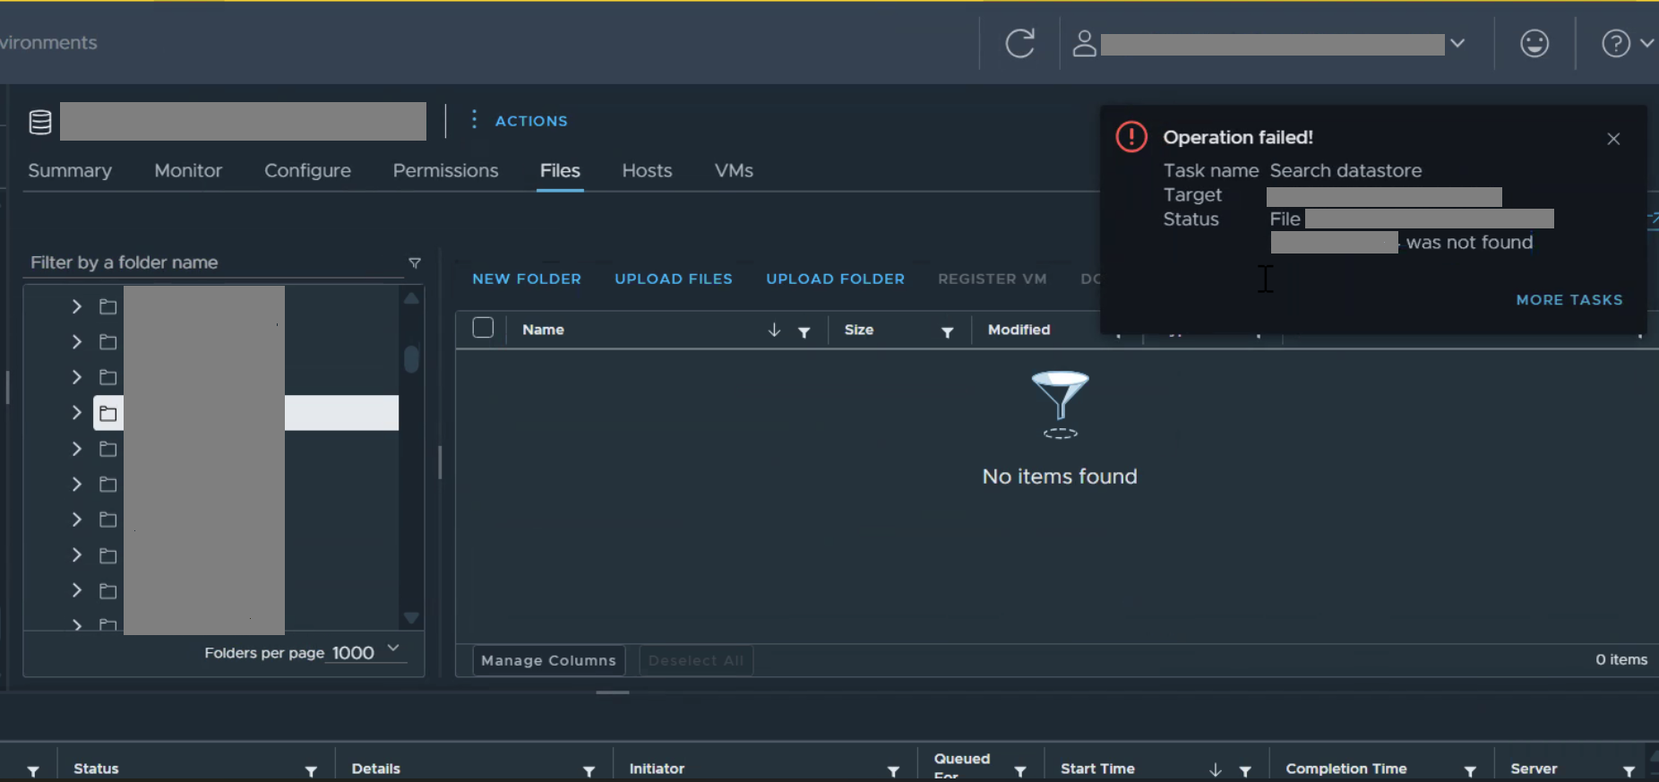This screenshot has height=782, width=1659.
Task: Switch to the Permissions tab
Action: [445, 171]
